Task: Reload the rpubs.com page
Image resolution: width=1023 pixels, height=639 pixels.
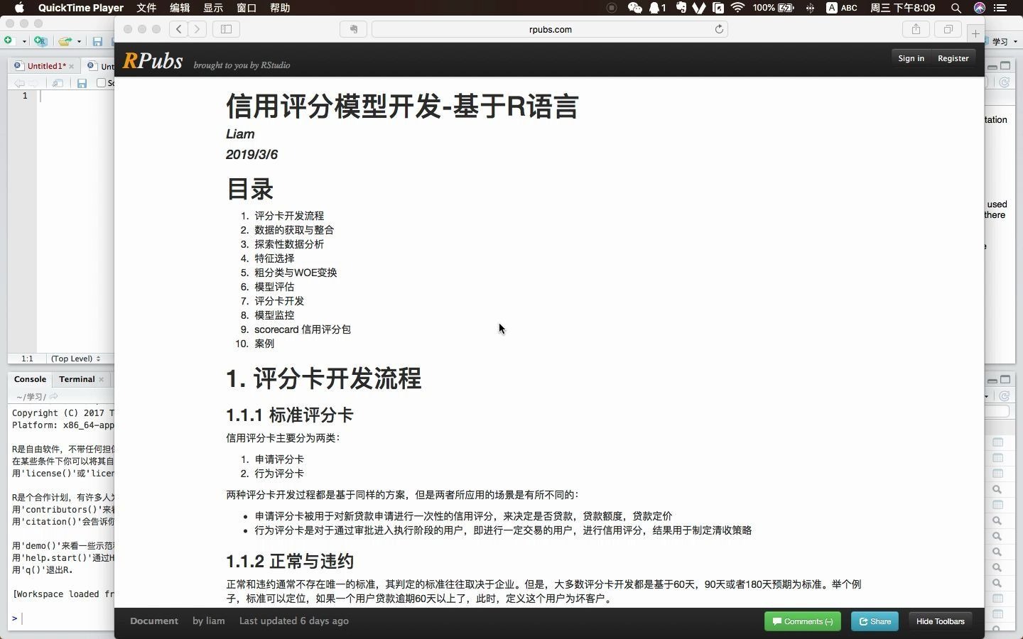Action: [x=720, y=29]
